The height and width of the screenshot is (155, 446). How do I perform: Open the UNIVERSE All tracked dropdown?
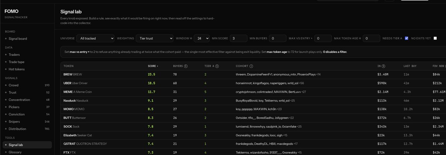[96, 38]
